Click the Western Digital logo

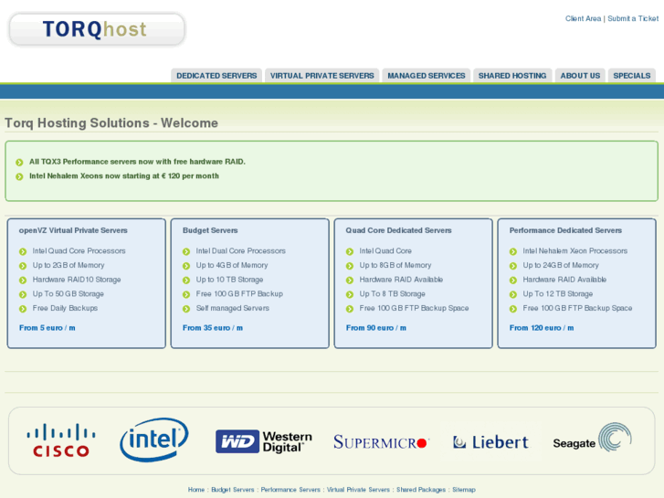click(x=264, y=441)
